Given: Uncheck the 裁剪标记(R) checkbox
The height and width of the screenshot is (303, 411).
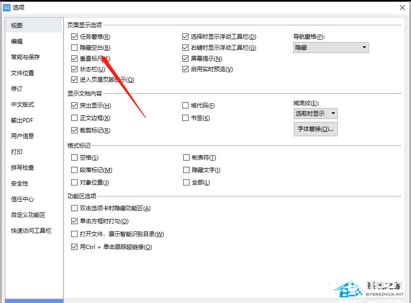Looking at the screenshot, I should coord(75,130).
